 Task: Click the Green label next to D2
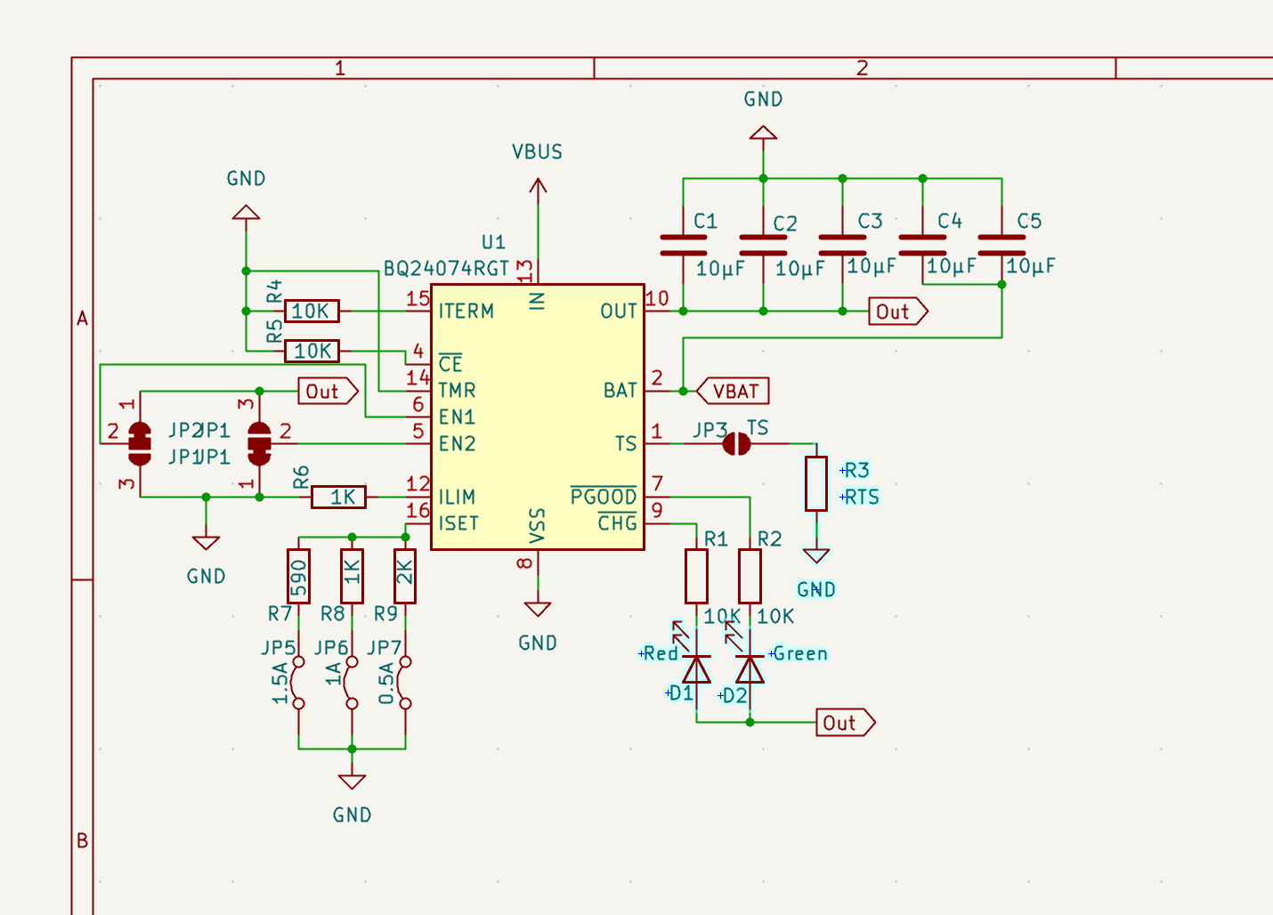[800, 653]
